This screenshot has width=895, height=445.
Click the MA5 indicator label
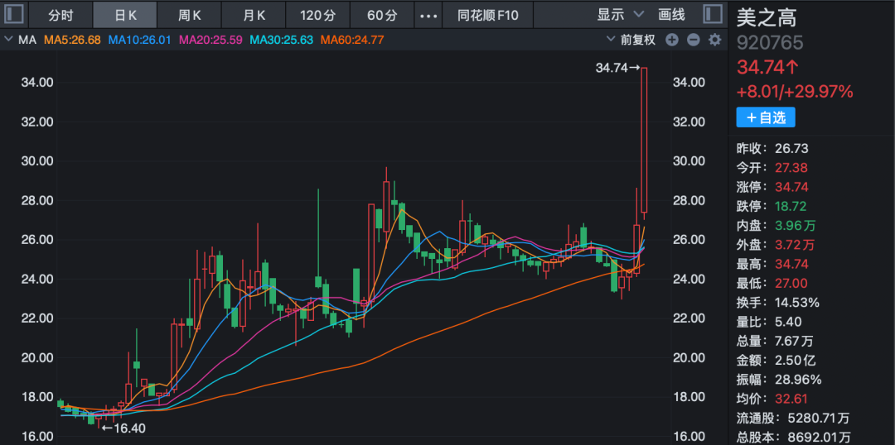point(72,40)
